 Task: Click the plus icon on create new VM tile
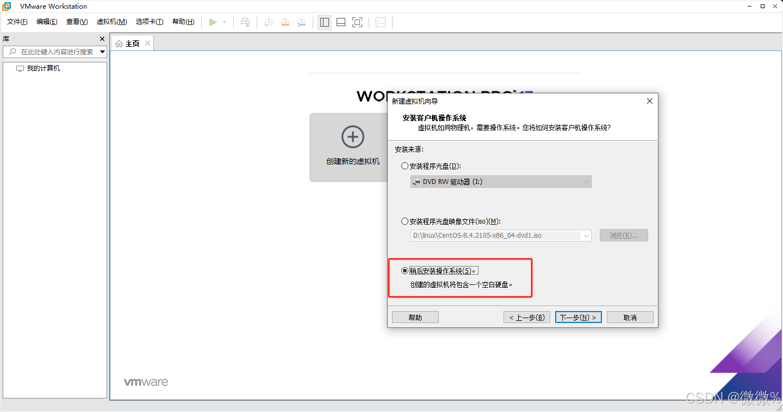[x=353, y=137]
